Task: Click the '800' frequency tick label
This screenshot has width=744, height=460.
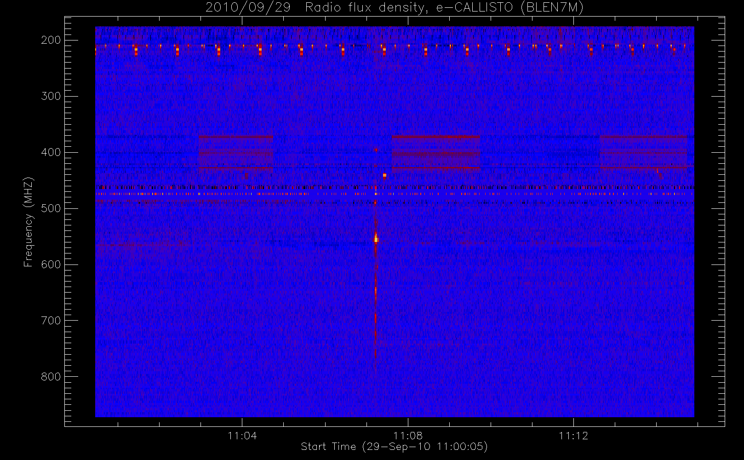Action: pos(51,377)
